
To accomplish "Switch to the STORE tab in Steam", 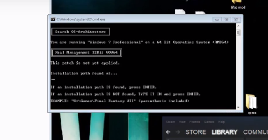I will 196,132.
